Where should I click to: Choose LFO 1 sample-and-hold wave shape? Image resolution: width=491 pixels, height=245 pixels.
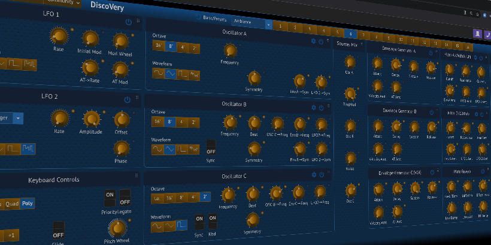point(29,65)
